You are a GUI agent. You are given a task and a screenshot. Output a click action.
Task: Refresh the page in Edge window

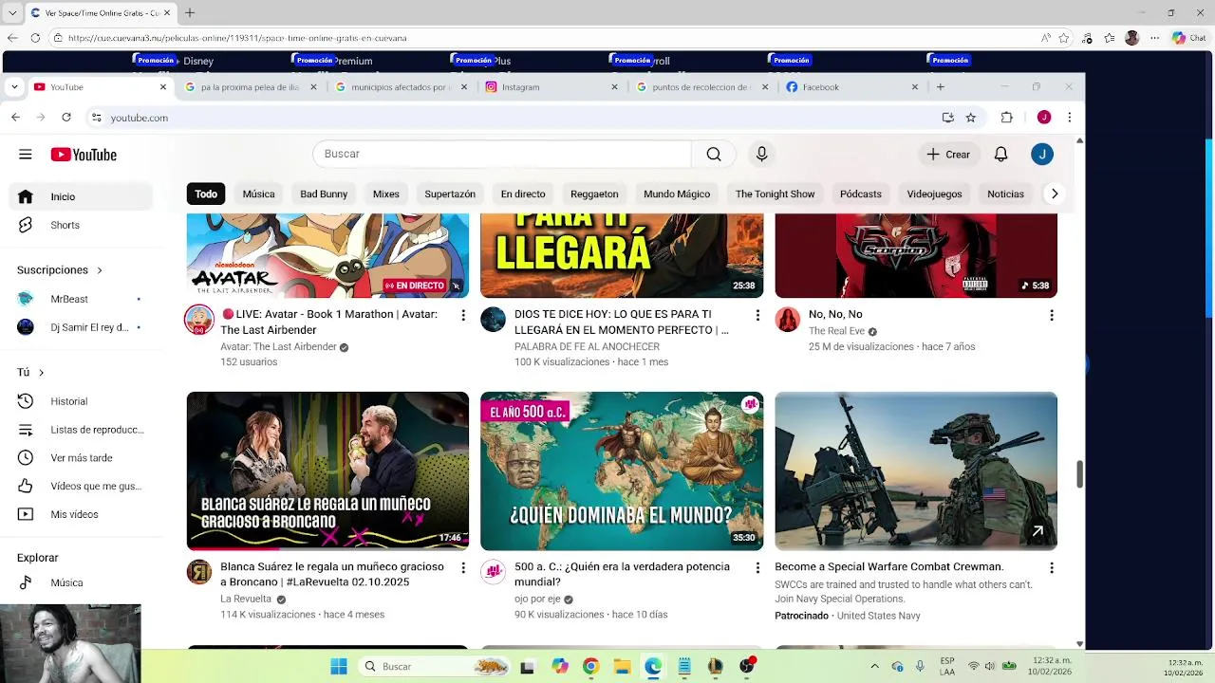(x=35, y=38)
